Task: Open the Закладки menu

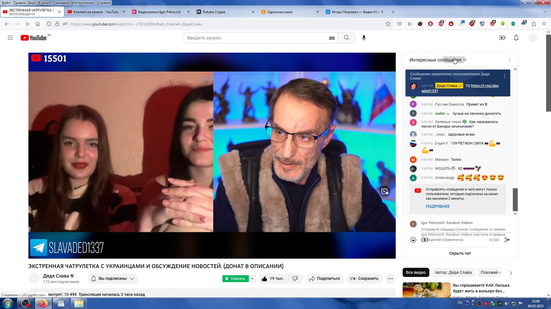Action: point(61,3)
